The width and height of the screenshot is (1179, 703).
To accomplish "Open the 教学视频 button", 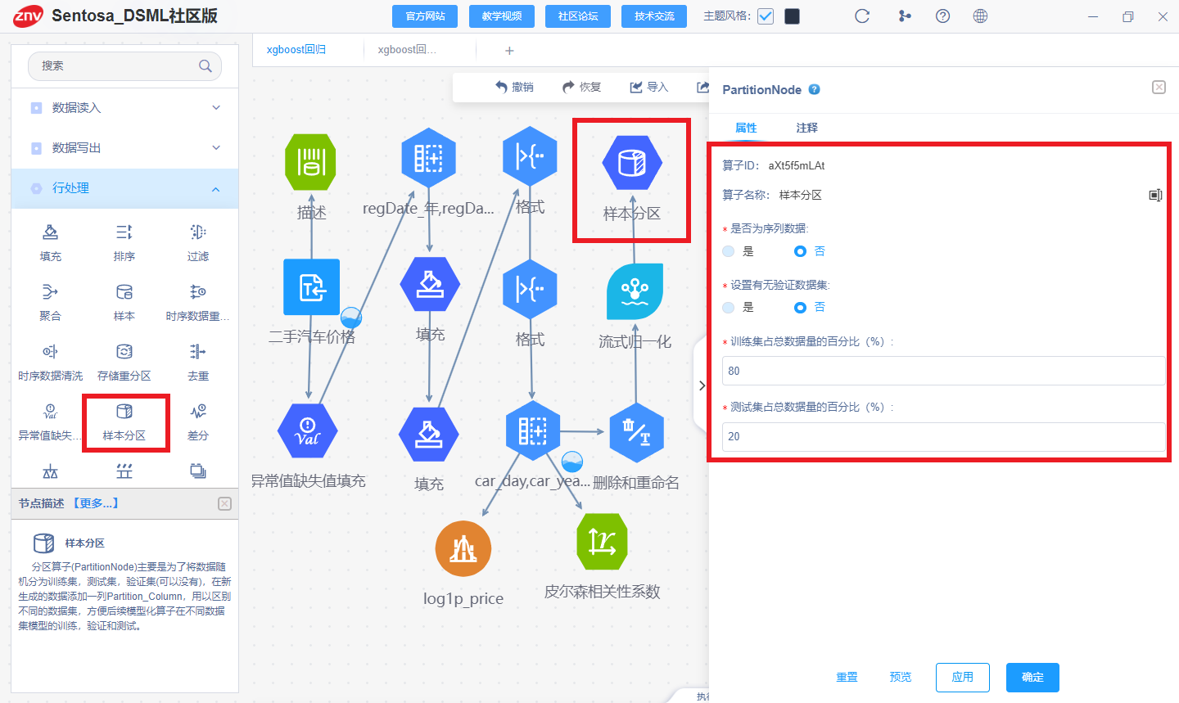I will coord(502,16).
